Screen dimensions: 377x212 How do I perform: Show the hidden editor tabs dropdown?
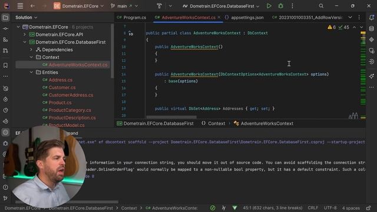tap(350, 17)
